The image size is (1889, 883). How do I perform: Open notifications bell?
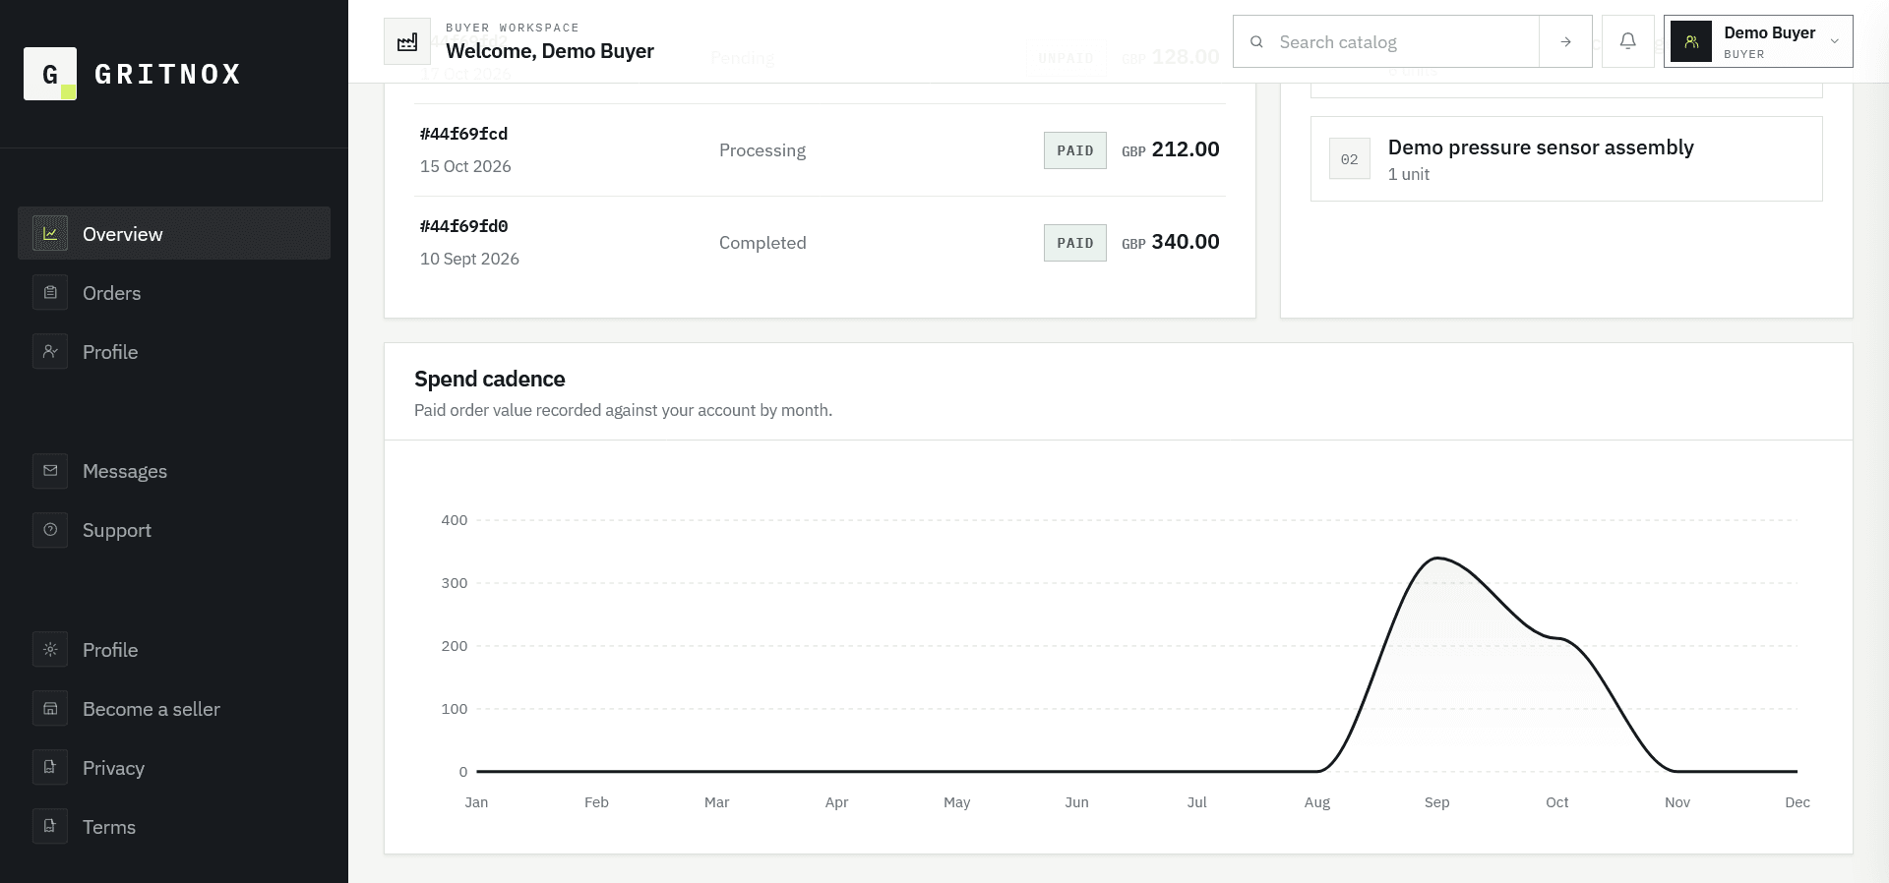coord(1628,41)
